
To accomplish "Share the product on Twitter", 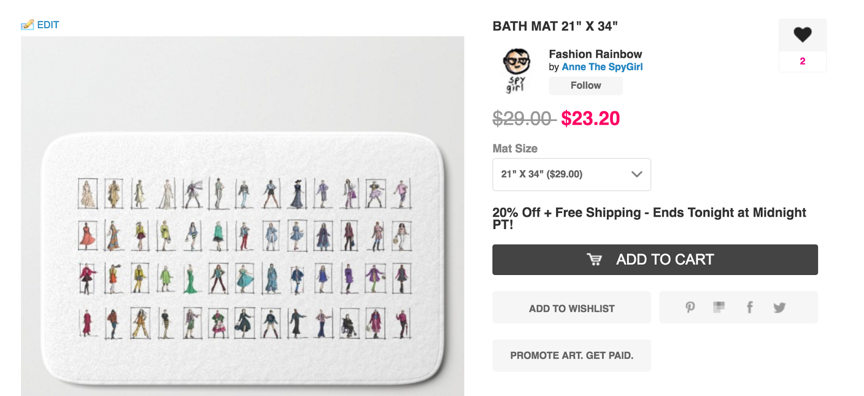I will coord(779,307).
